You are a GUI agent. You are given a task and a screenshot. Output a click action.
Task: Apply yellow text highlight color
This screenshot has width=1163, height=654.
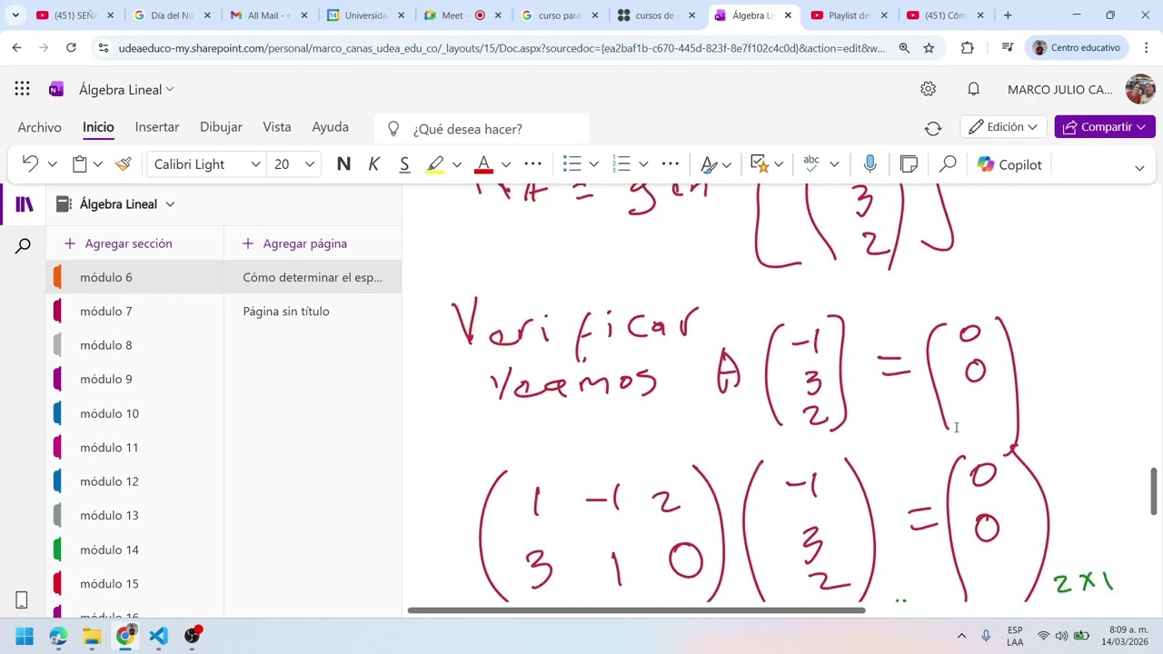(435, 164)
